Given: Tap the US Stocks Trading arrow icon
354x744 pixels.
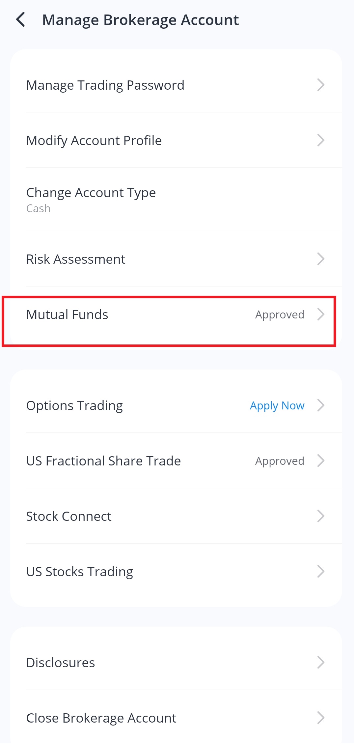Looking at the screenshot, I should point(321,572).
